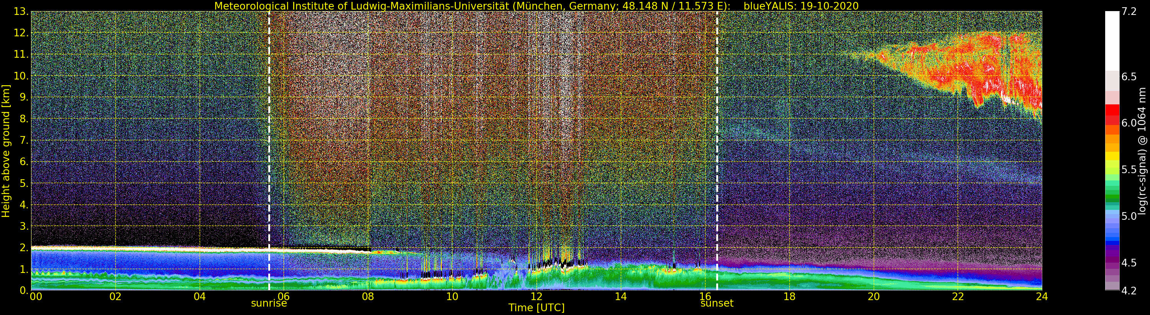Click the height tick label '11.'
The image size is (1150, 315).
(x=21, y=54)
